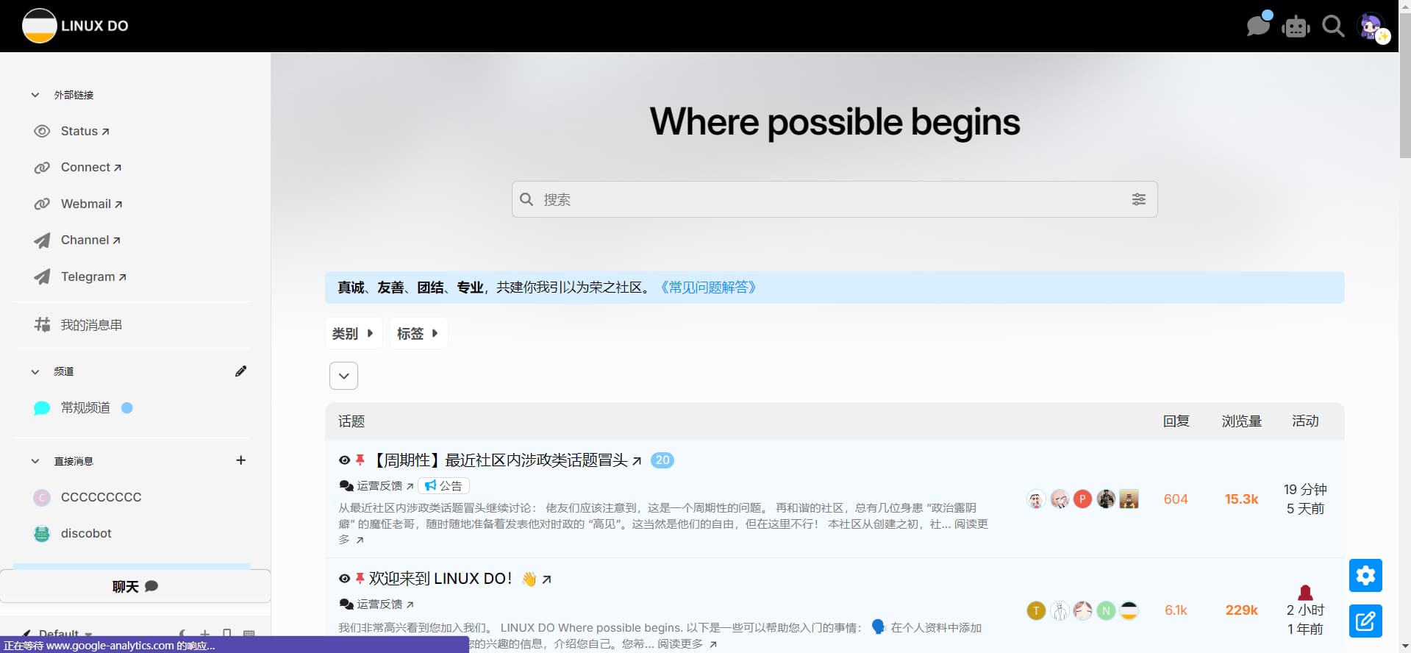Image resolution: width=1411 pixels, height=653 pixels.
Task: Click the watching eye icon on 欢迎来到 topic
Action: click(x=344, y=579)
